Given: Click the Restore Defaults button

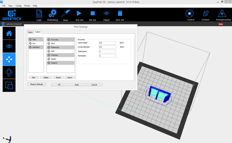Looking at the screenshot, I should point(37,84).
